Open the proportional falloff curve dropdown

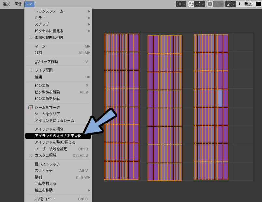[x=218, y=4]
